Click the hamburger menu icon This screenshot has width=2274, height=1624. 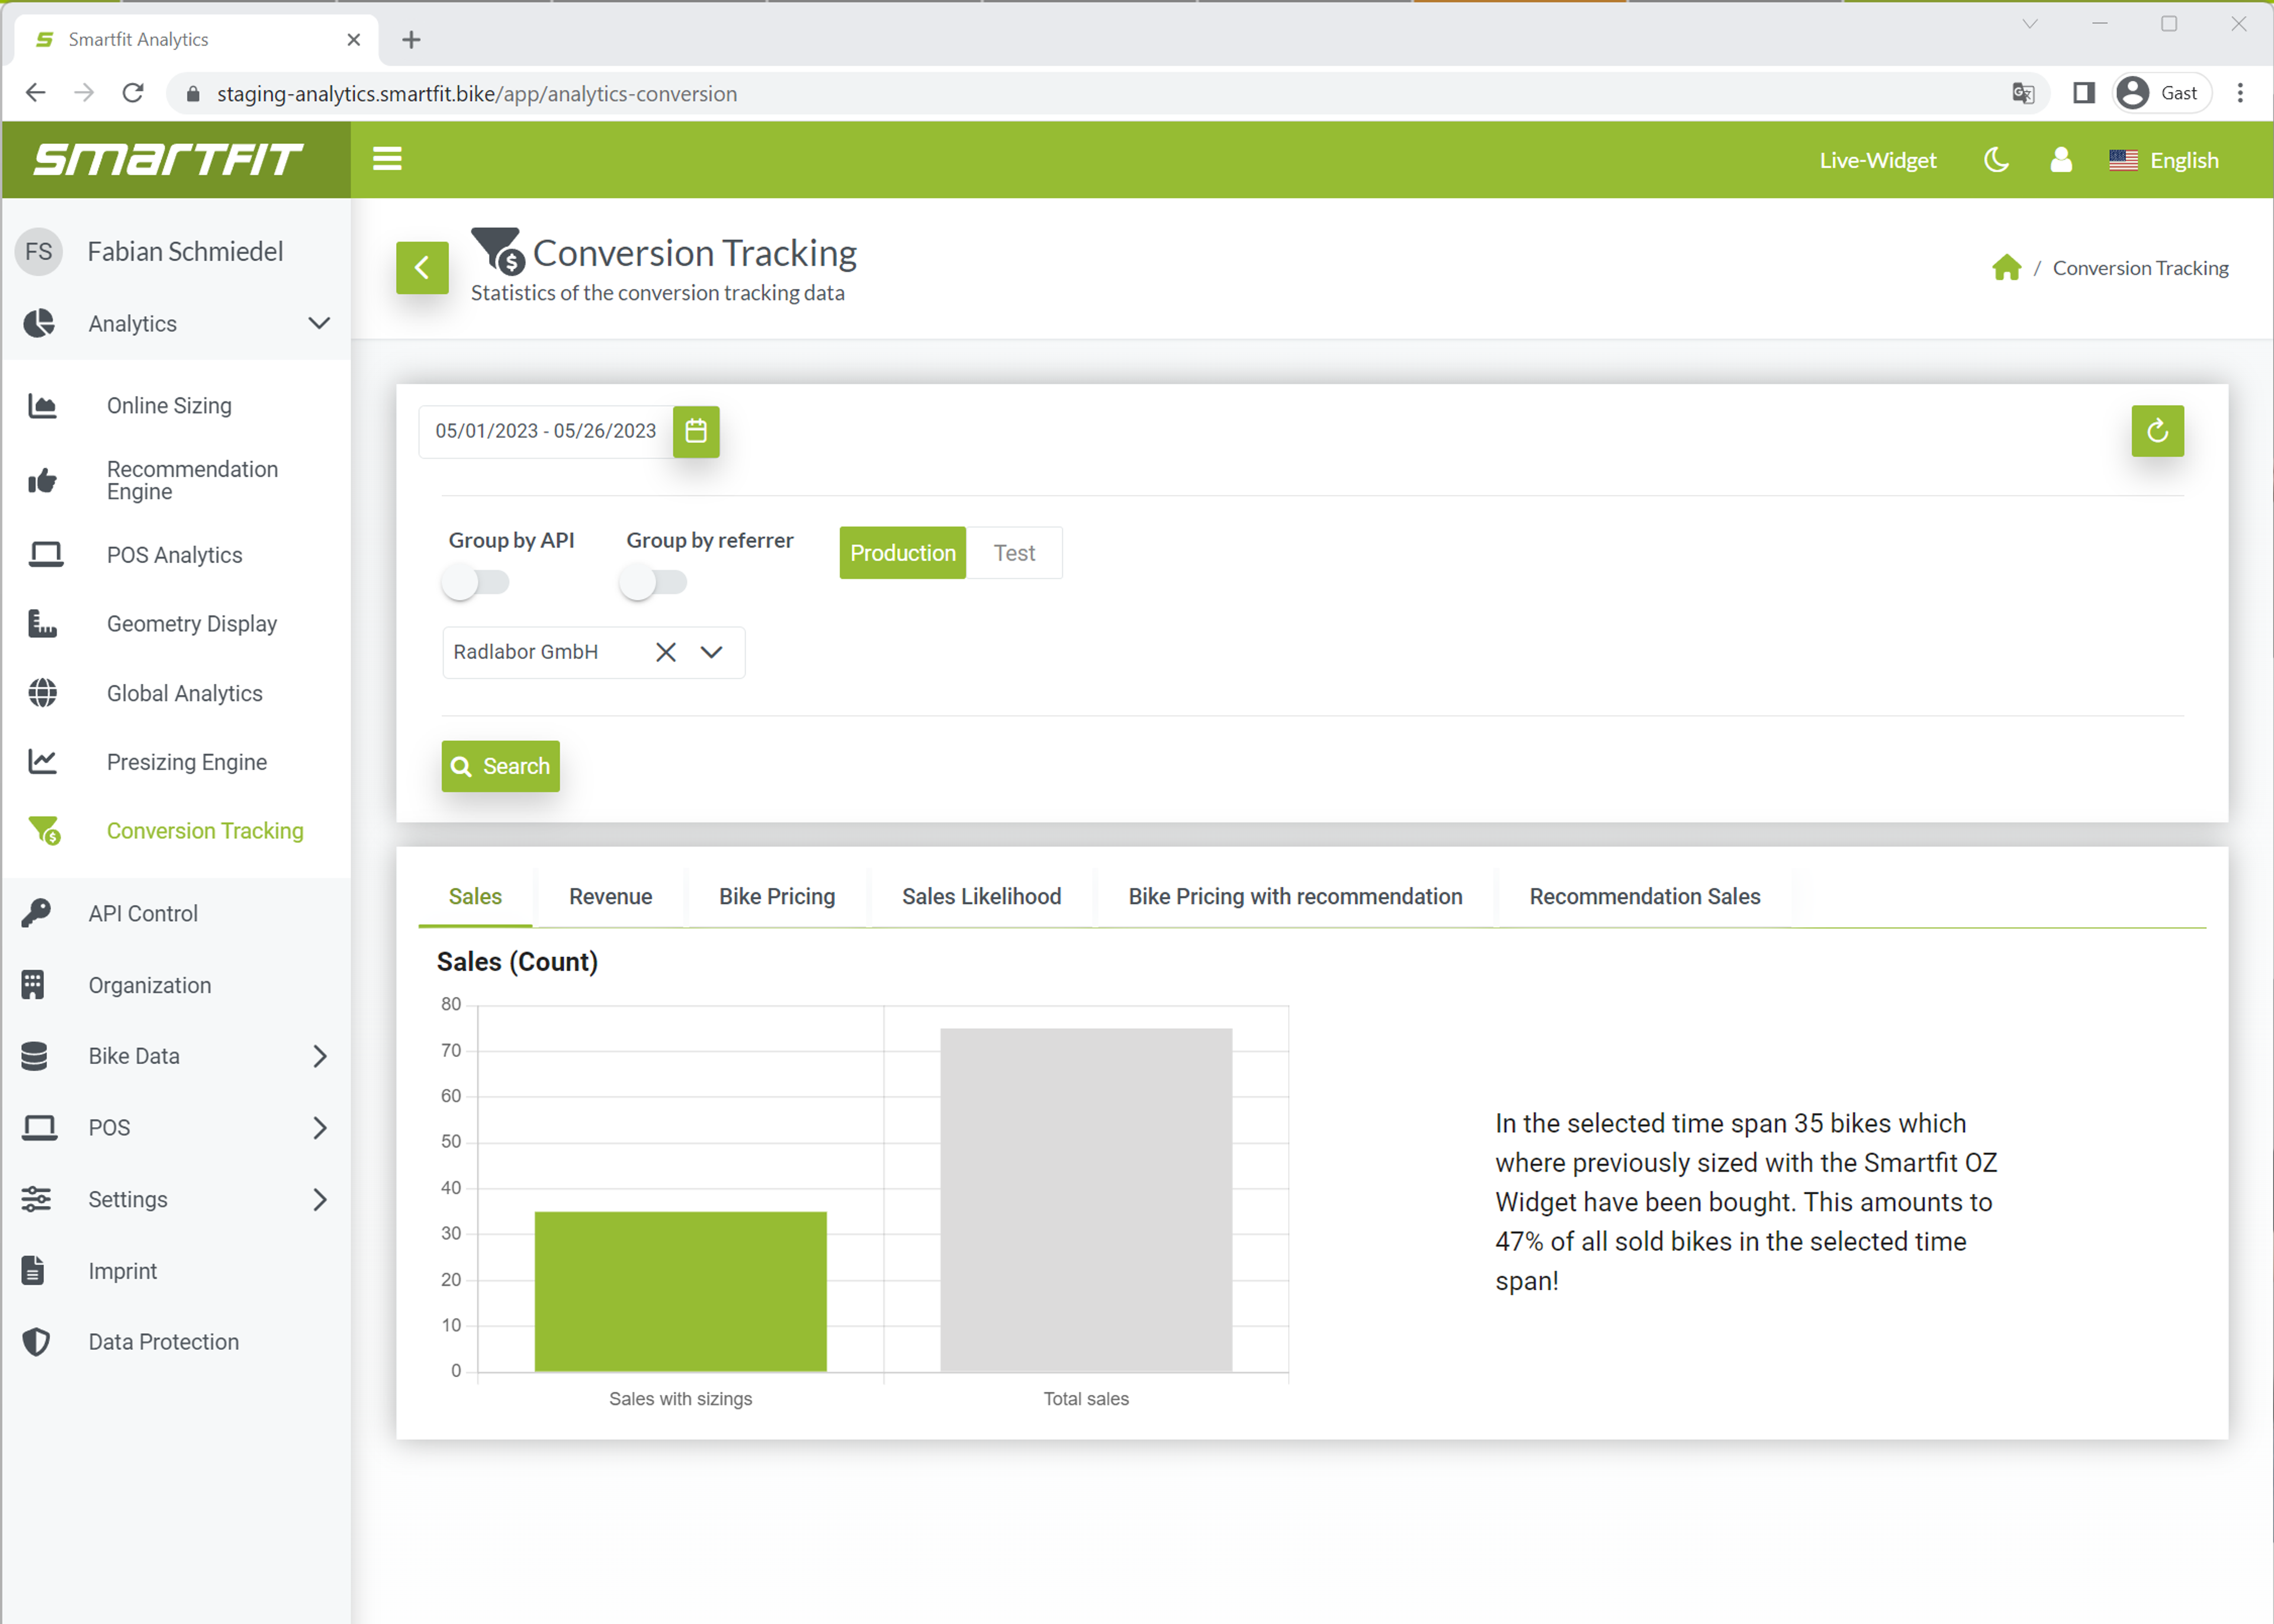[387, 159]
